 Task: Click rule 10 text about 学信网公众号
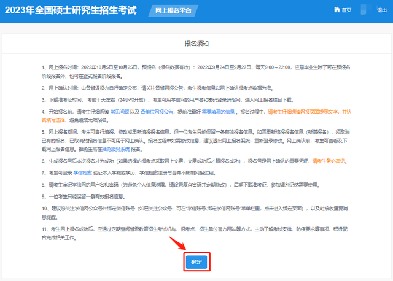click(x=195, y=213)
